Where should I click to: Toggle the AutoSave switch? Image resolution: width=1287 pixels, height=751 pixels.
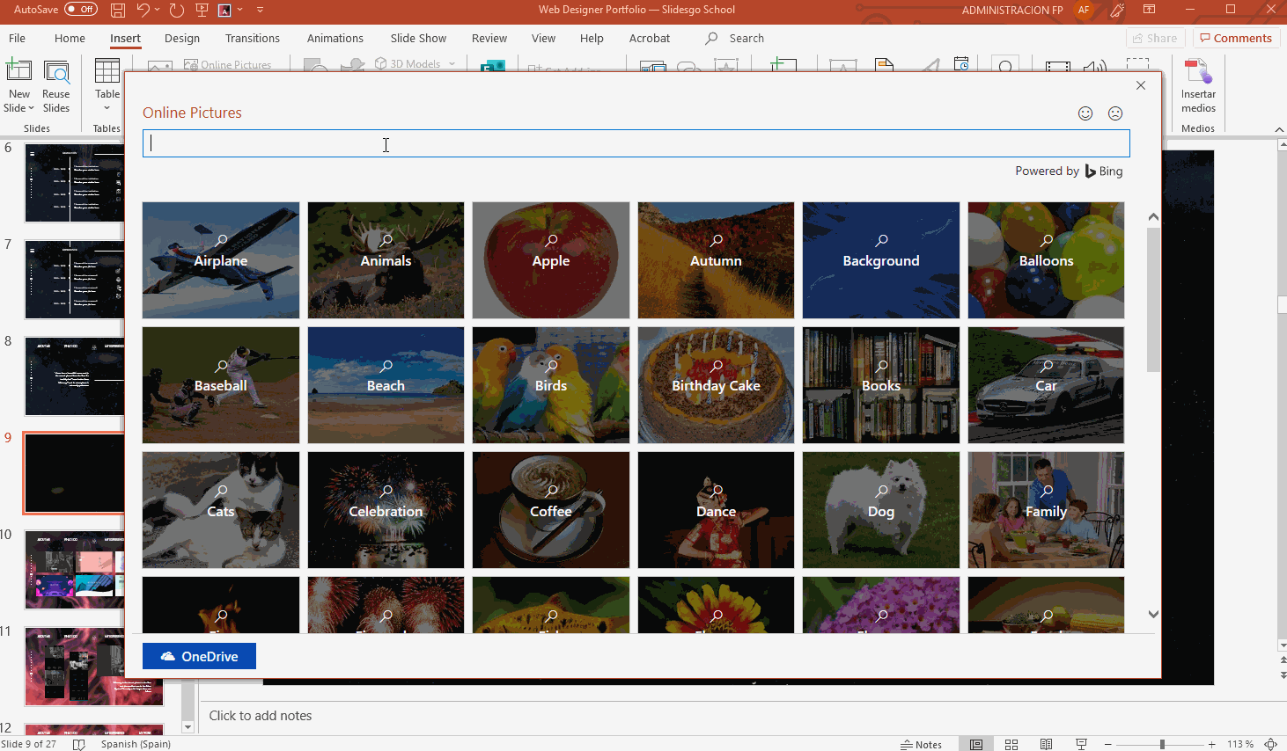coord(81,10)
